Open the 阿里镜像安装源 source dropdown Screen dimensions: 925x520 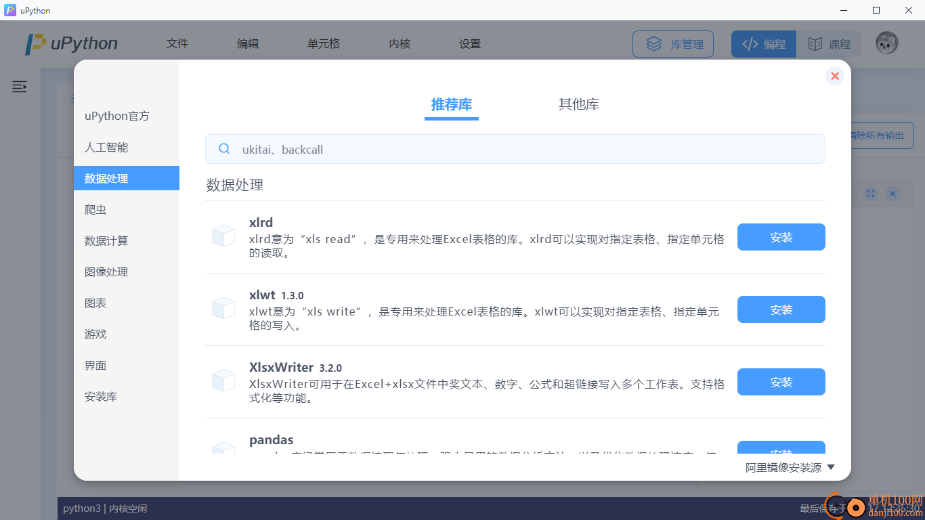pos(790,467)
